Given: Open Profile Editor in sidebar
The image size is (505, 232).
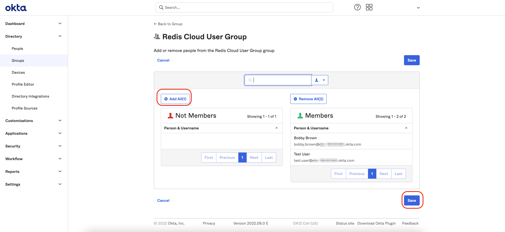Looking at the screenshot, I should pyautogui.click(x=23, y=84).
